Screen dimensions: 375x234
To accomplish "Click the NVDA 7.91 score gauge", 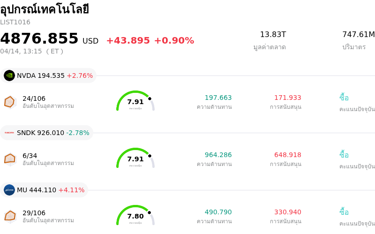I will 135,101.
